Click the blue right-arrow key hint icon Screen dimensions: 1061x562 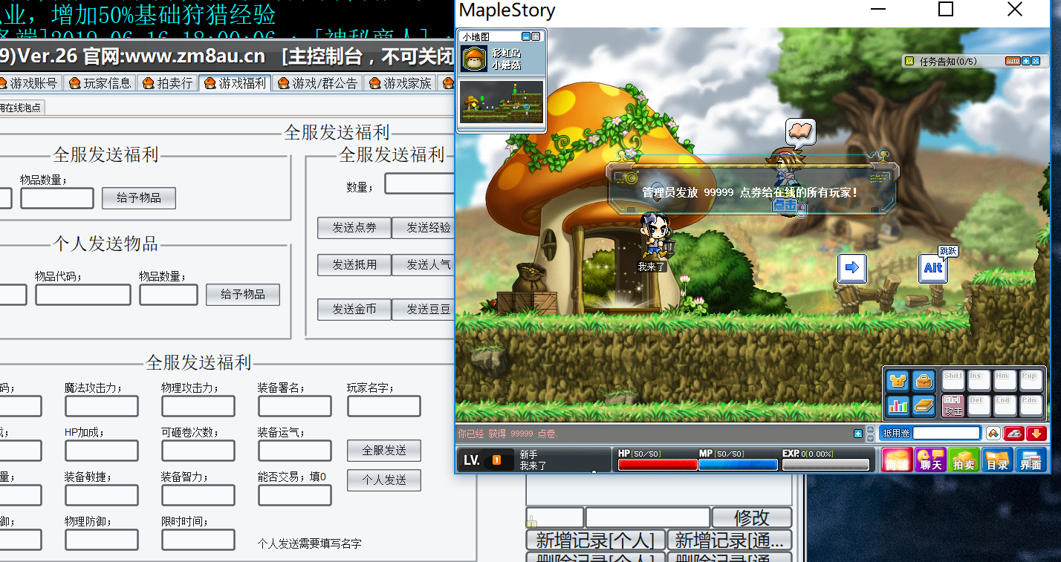click(x=852, y=268)
